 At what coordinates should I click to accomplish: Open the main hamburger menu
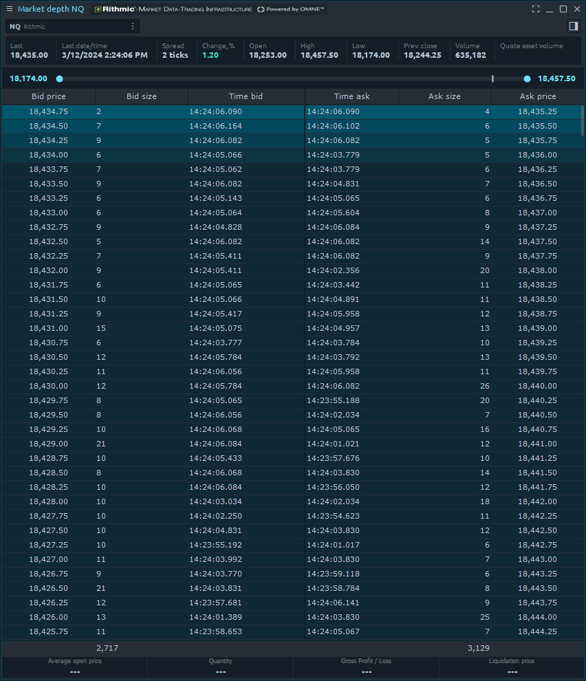[10, 9]
